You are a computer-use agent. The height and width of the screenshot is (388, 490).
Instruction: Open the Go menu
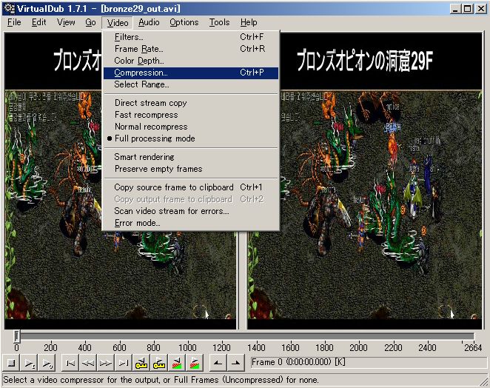(x=90, y=22)
